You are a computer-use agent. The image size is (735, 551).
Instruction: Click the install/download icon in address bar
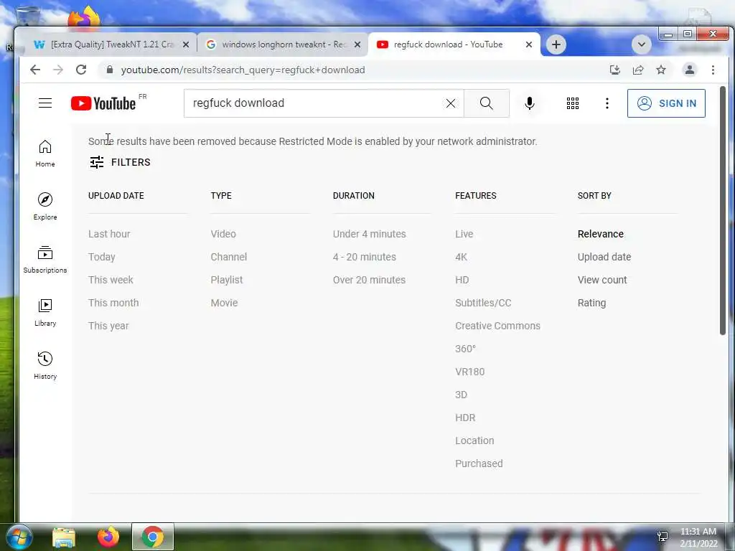pos(615,70)
